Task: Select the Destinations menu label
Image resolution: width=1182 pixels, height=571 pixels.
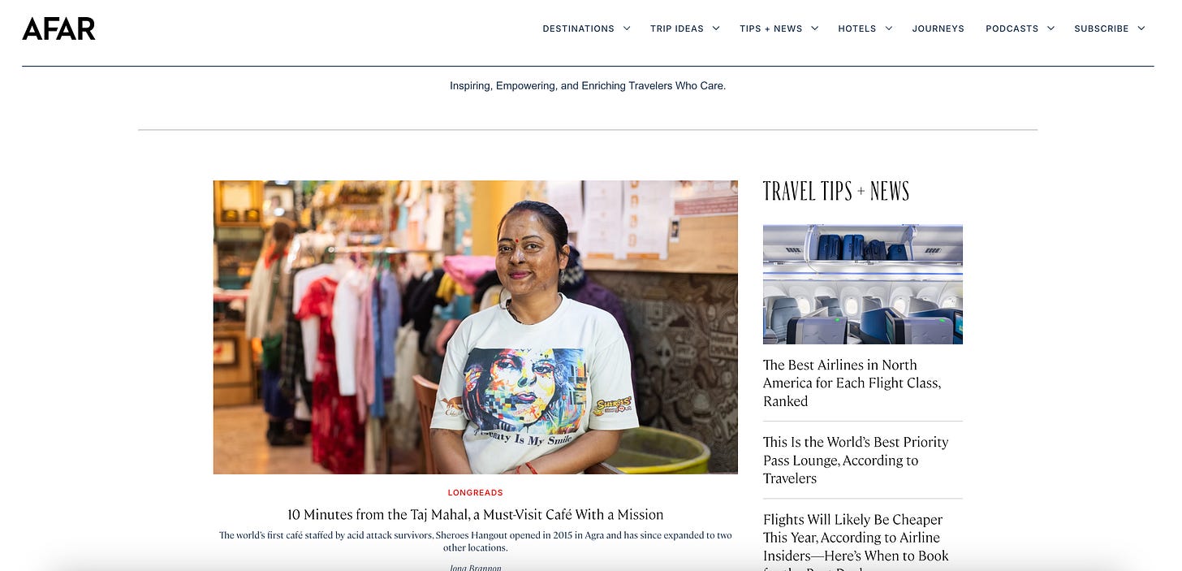Action: coord(578,28)
